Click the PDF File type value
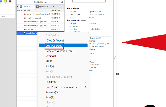This screenshot has width=166, height=107. (93, 23)
